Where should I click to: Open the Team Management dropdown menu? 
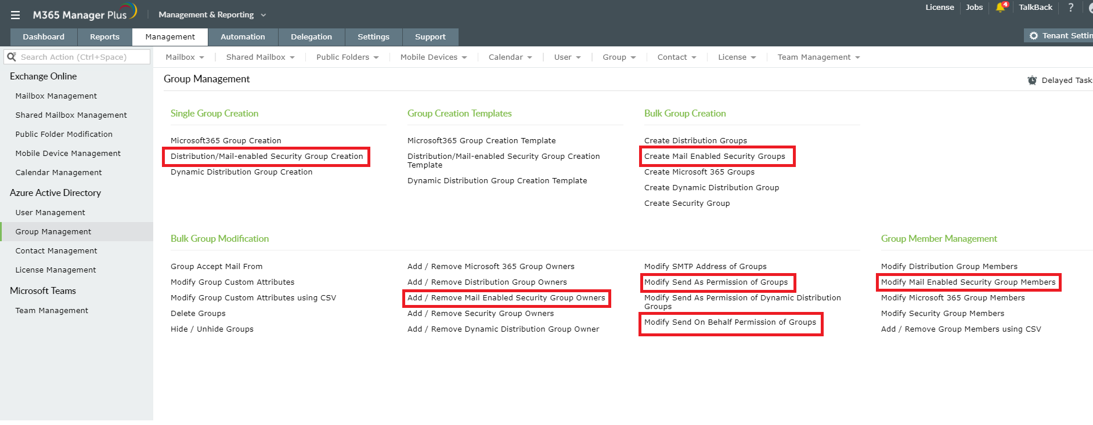[818, 57]
